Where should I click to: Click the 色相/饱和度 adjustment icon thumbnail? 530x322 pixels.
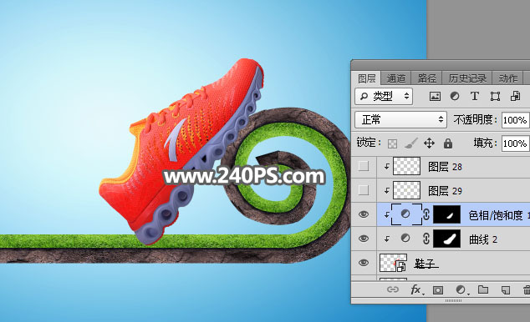pos(406,214)
